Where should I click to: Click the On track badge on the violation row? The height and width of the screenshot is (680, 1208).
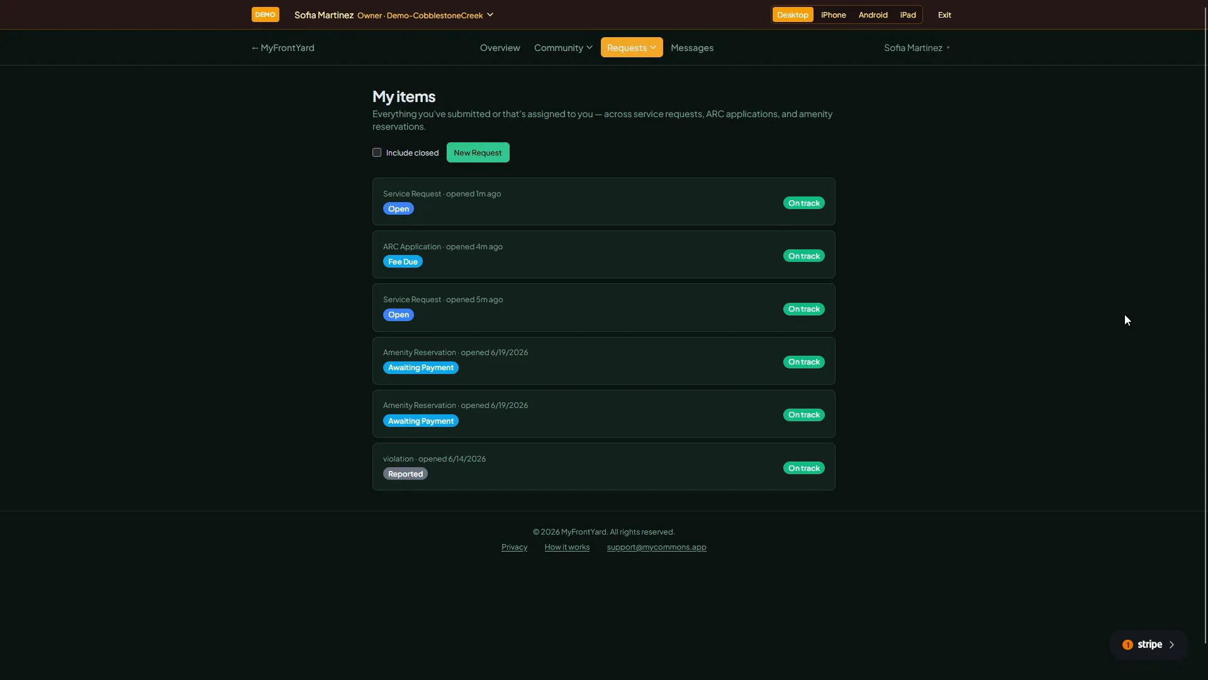click(x=803, y=468)
